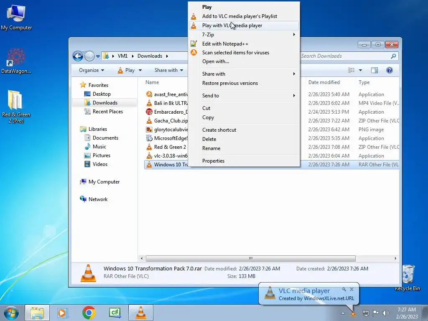428x321 pixels.
Task: Select glorytocalubvie PNG file
Action: (167, 130)
